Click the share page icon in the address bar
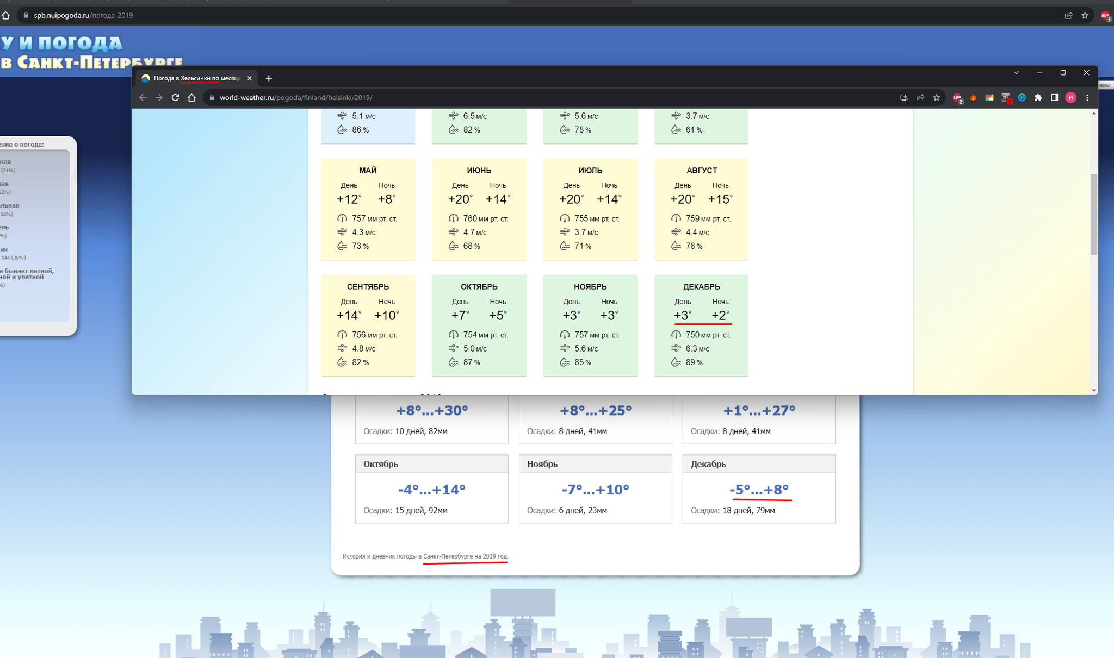This screenshot has height=658, width=1114. point(920,98)
